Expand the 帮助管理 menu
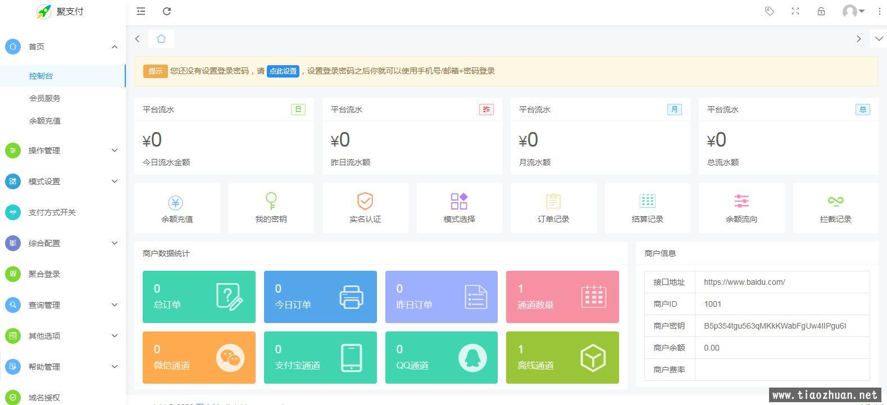 tap(63, 367)
